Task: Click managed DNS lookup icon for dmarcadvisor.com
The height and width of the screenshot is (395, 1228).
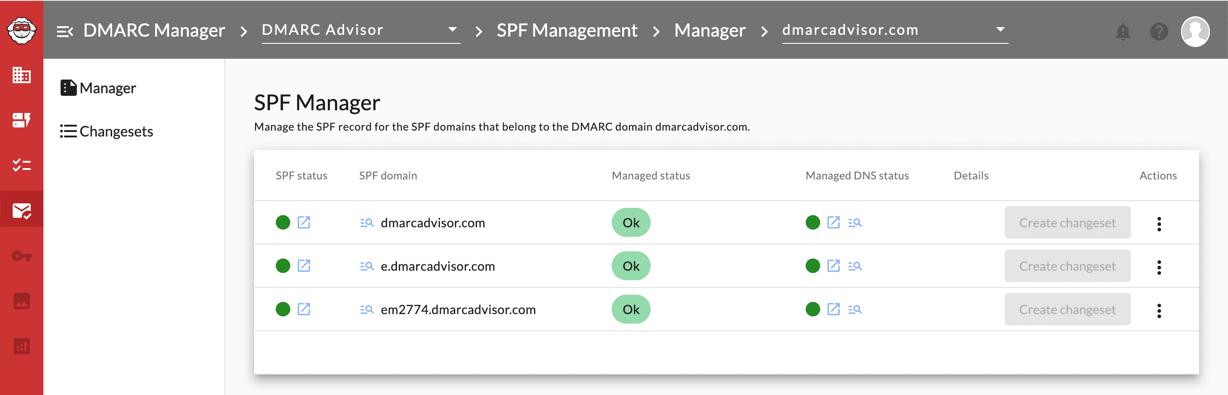Action: [855, 222]
